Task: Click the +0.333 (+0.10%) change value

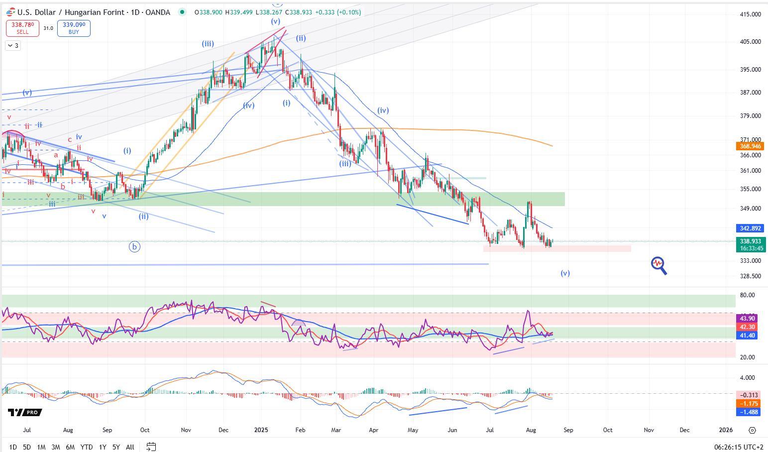Action: [338, 12]
